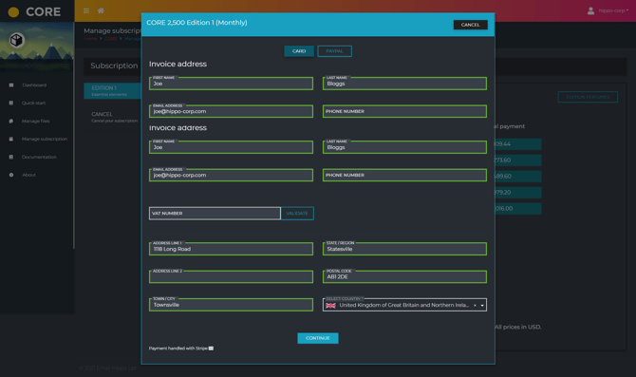636x377 pixels.
Task: Clear the selected country with x
Action: (x=475, y=305)
